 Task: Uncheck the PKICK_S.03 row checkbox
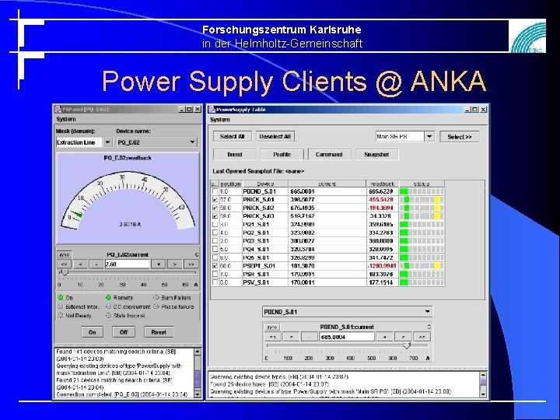[215, 216]
